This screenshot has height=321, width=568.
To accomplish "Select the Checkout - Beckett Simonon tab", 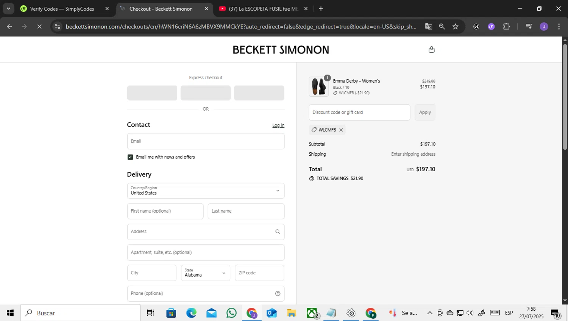I will [x=161, y=9].
